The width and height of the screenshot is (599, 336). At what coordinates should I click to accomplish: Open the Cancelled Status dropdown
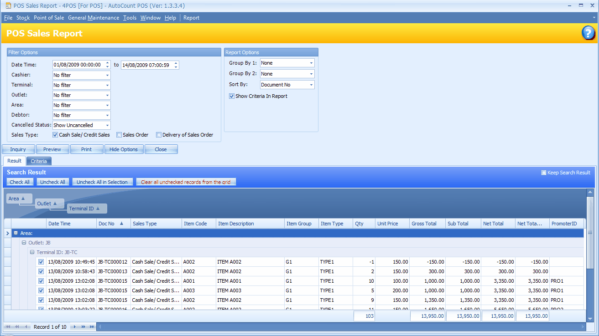pyautogui.click(x=108, y=125)
